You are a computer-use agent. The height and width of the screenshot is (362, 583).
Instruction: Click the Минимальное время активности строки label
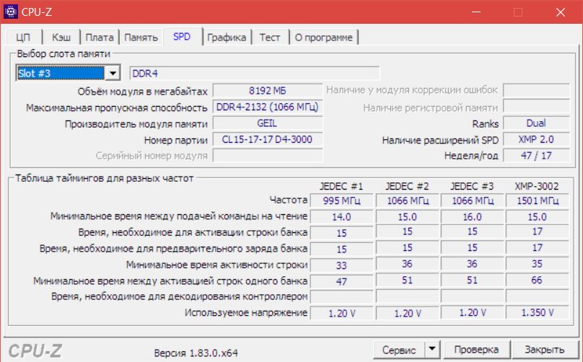pos(216,265)
